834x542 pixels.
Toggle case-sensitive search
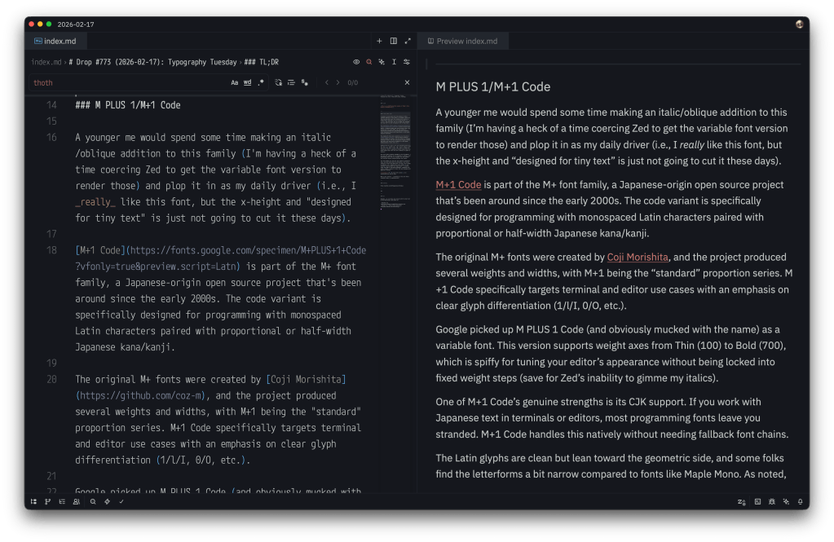(235, 82)
